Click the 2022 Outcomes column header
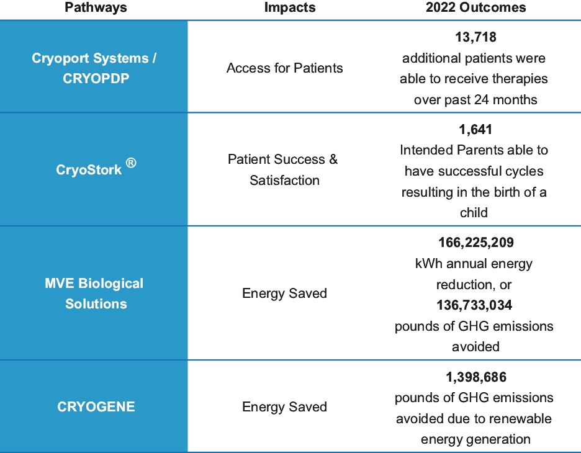The width and height of the screenshot is (581, 453). 475,8
